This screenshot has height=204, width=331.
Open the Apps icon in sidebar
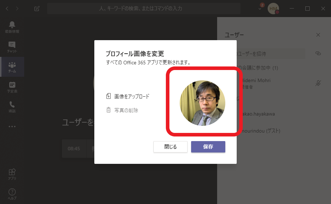(12, 174)
